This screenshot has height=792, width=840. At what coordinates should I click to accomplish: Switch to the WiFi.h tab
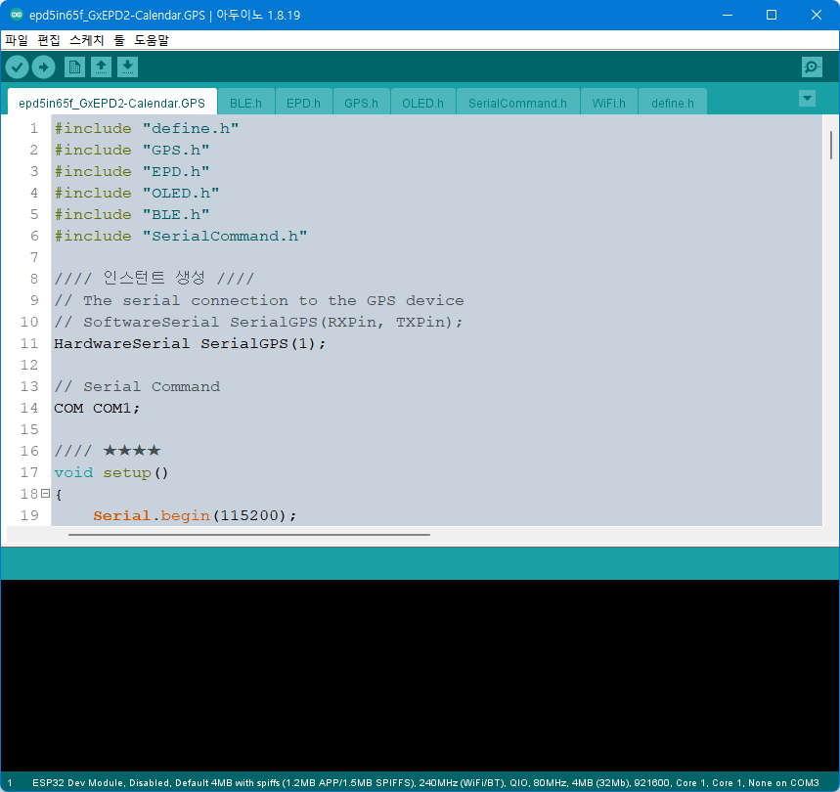609,103
